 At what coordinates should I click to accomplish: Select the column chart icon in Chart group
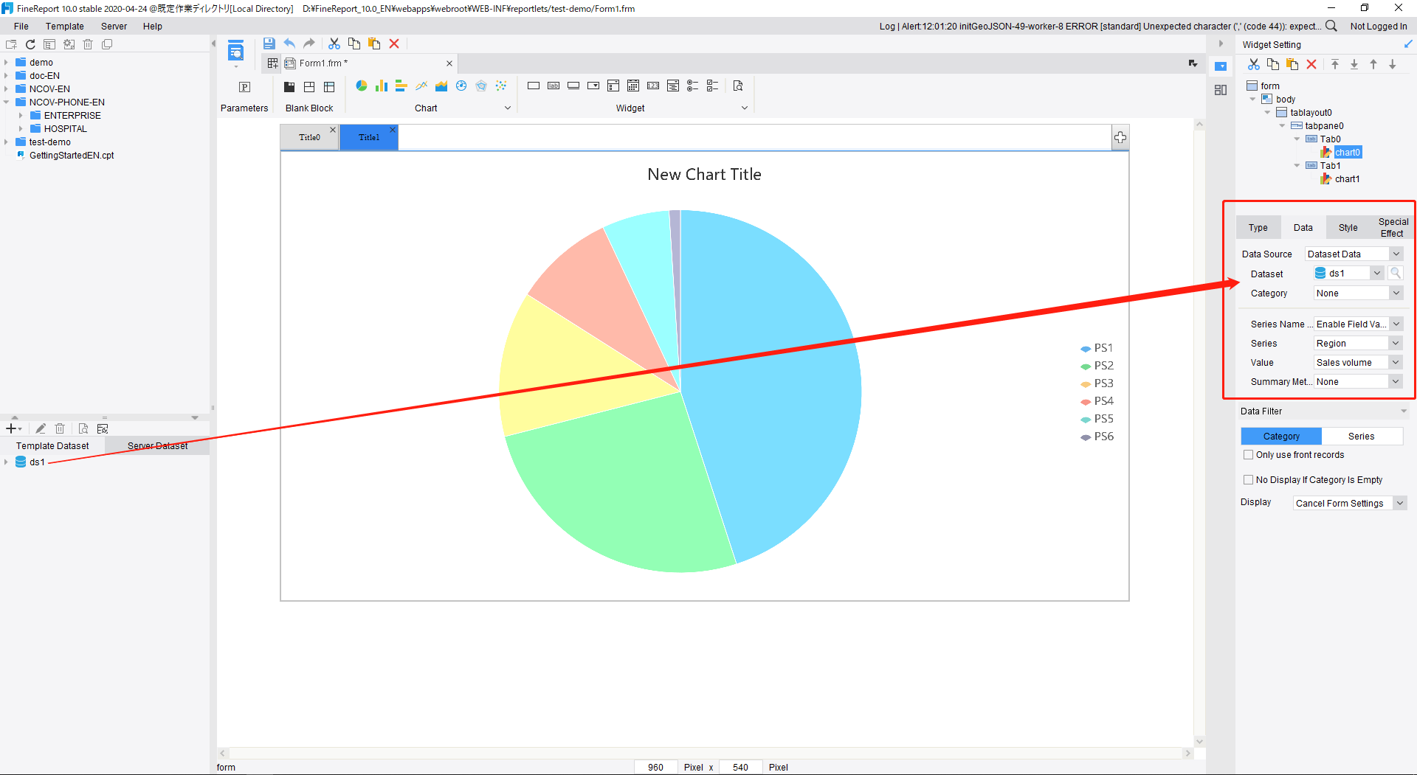pos(382,86)
